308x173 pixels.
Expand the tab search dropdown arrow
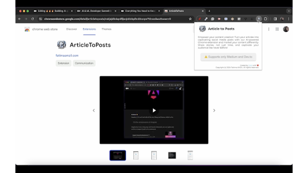pyautogui.click(x=289, y=11)
